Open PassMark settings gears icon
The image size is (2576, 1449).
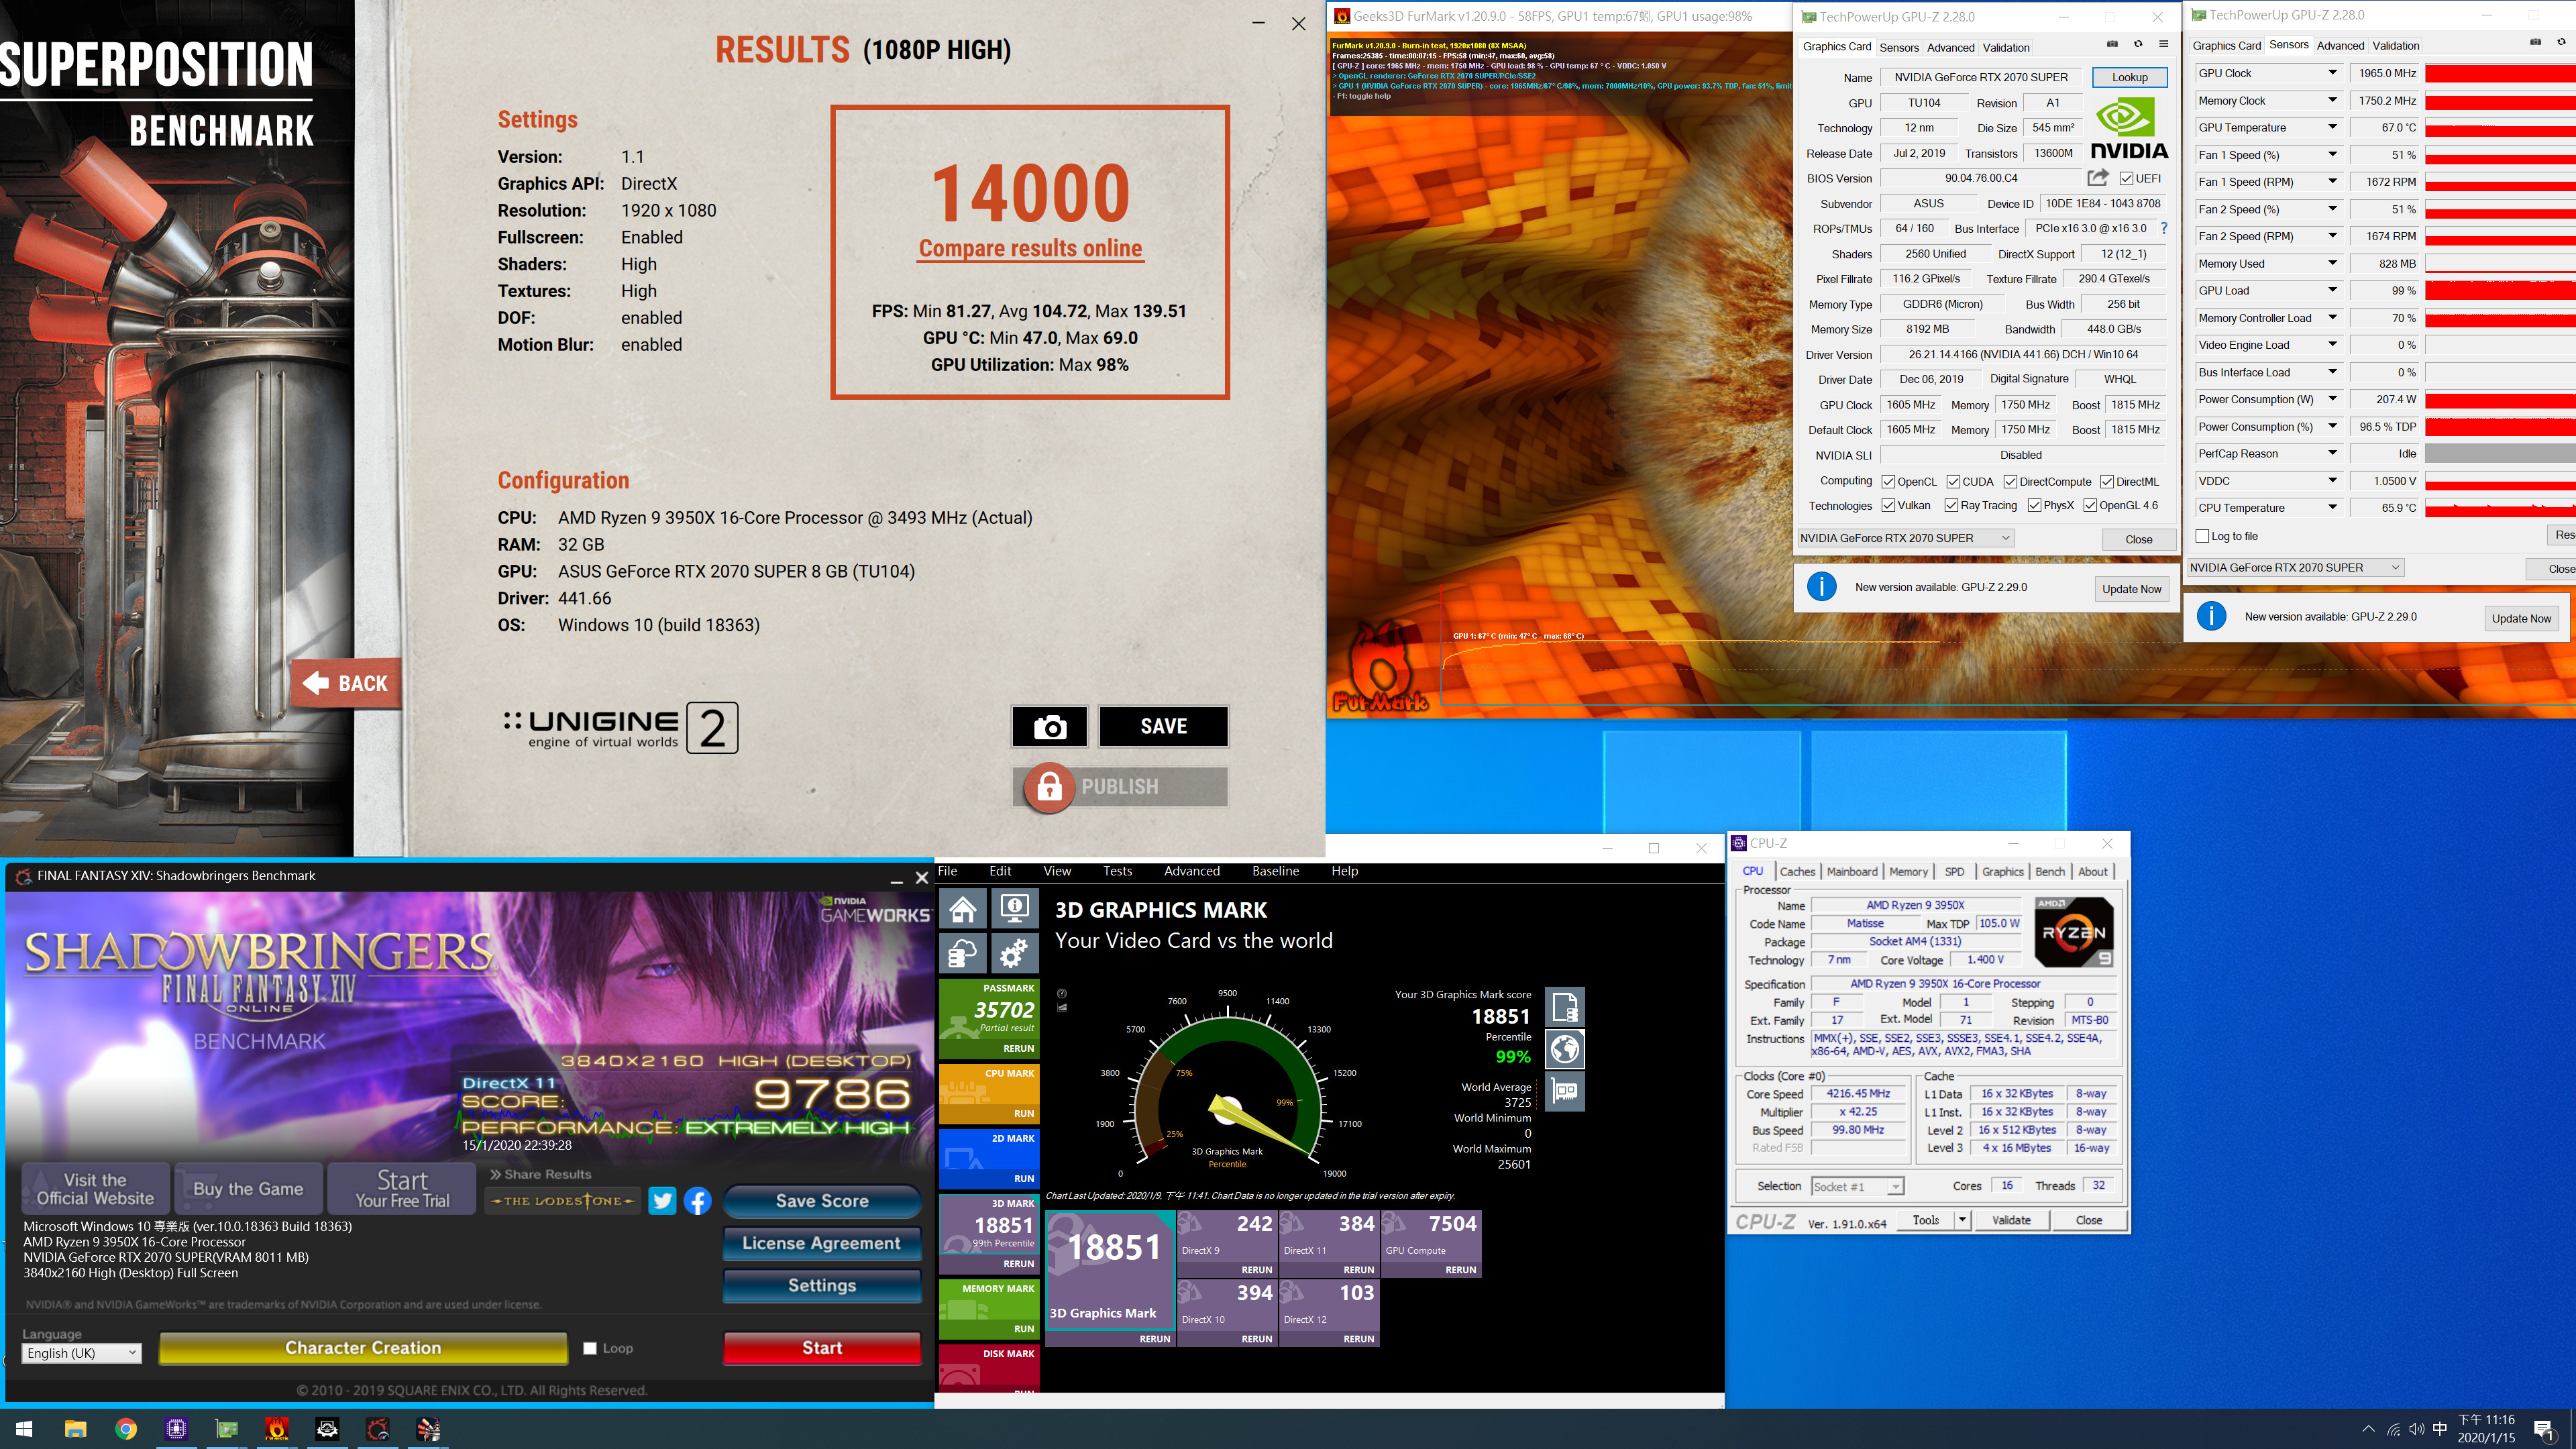(1014, 954)
